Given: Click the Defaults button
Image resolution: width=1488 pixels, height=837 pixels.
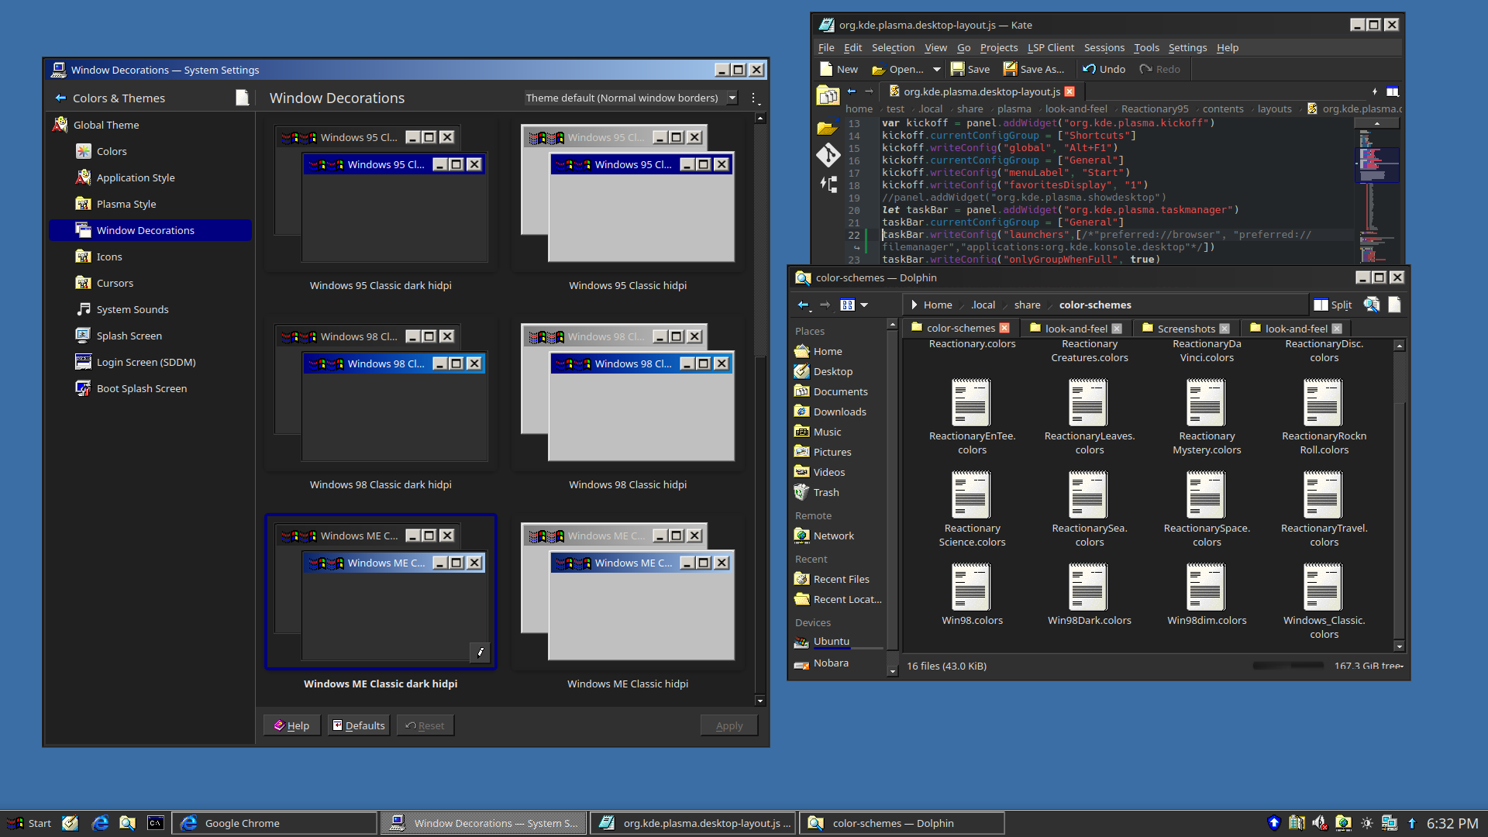Looking at the screenshot, I should point(359,725).
